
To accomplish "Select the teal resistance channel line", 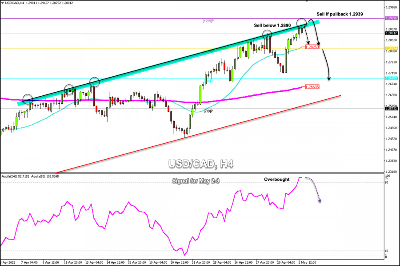I will point(168,63).
